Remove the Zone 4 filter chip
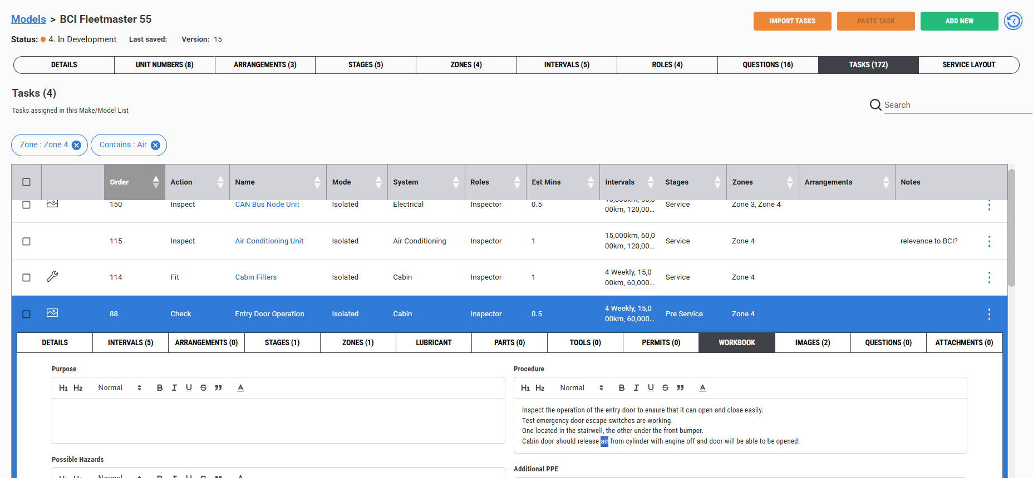The image size is (1033, 478). point(77,145)
